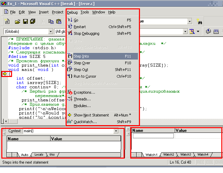Click the WizardBar action wand icon
The height and width of the screenshot is (173, 223).
[x=192, y=31]
